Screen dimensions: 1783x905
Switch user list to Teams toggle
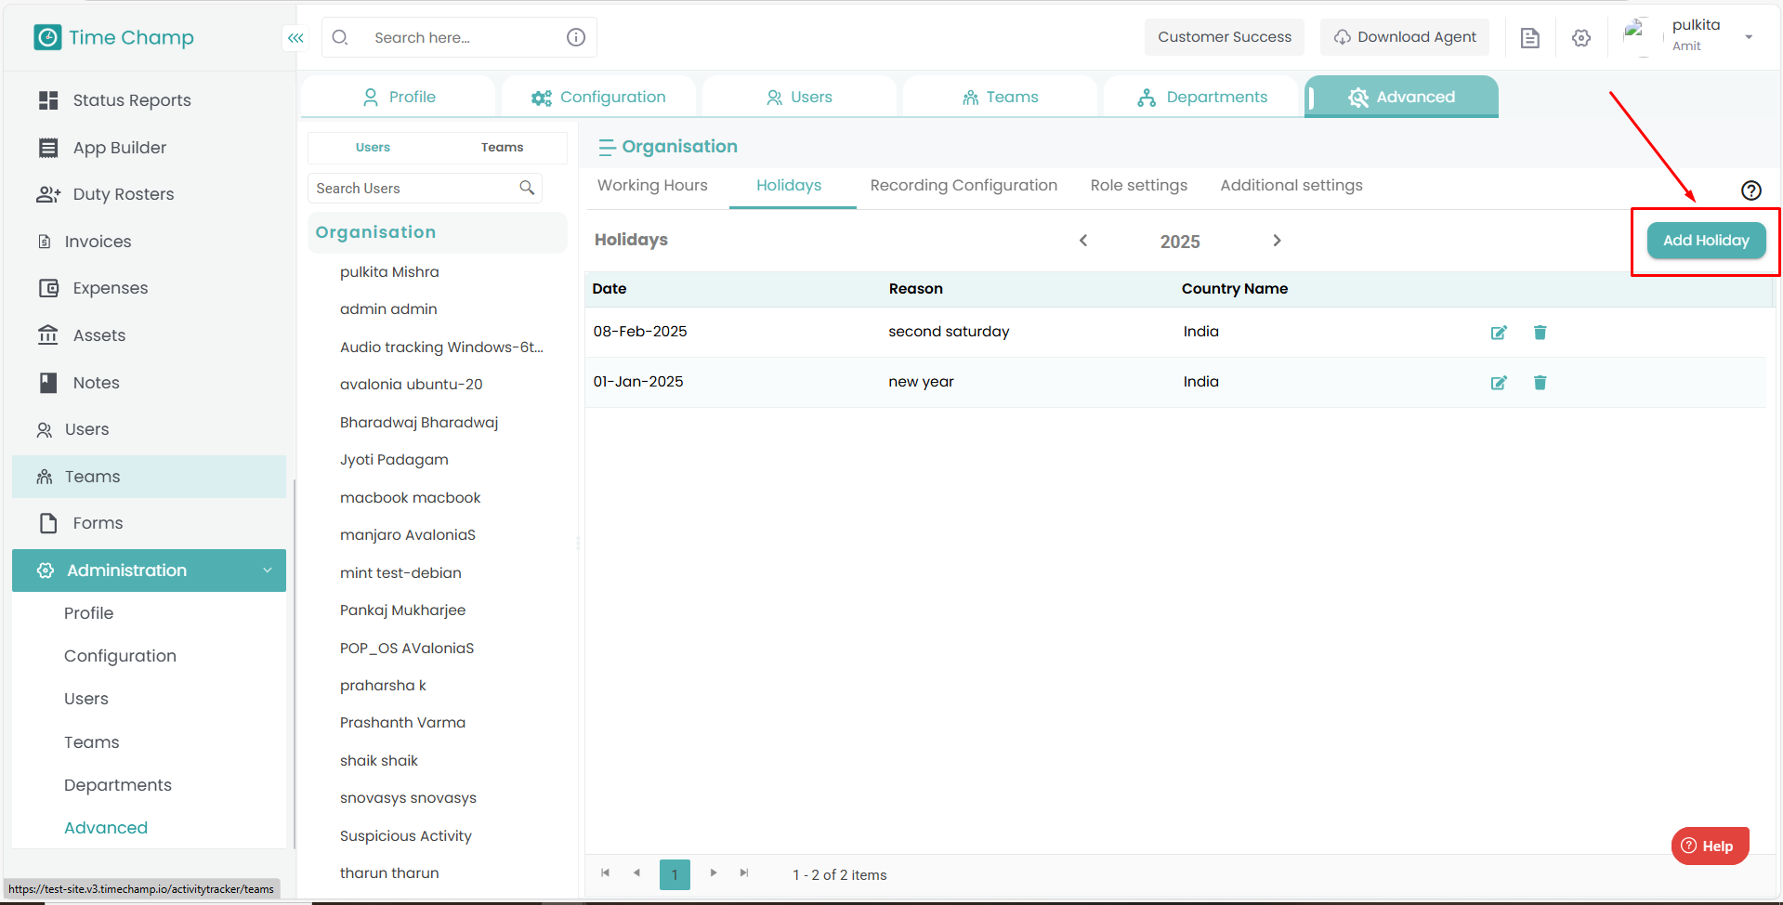(502, 148)
